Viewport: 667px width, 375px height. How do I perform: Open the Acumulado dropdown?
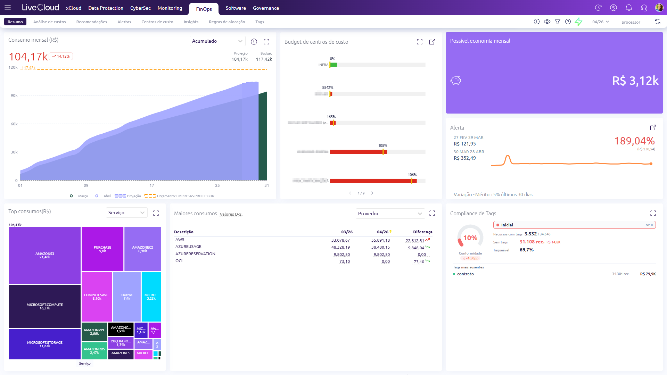pyautogui.click(x=217, y=41)
